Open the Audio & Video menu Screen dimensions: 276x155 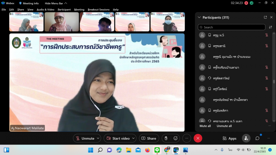pos(45,9)
